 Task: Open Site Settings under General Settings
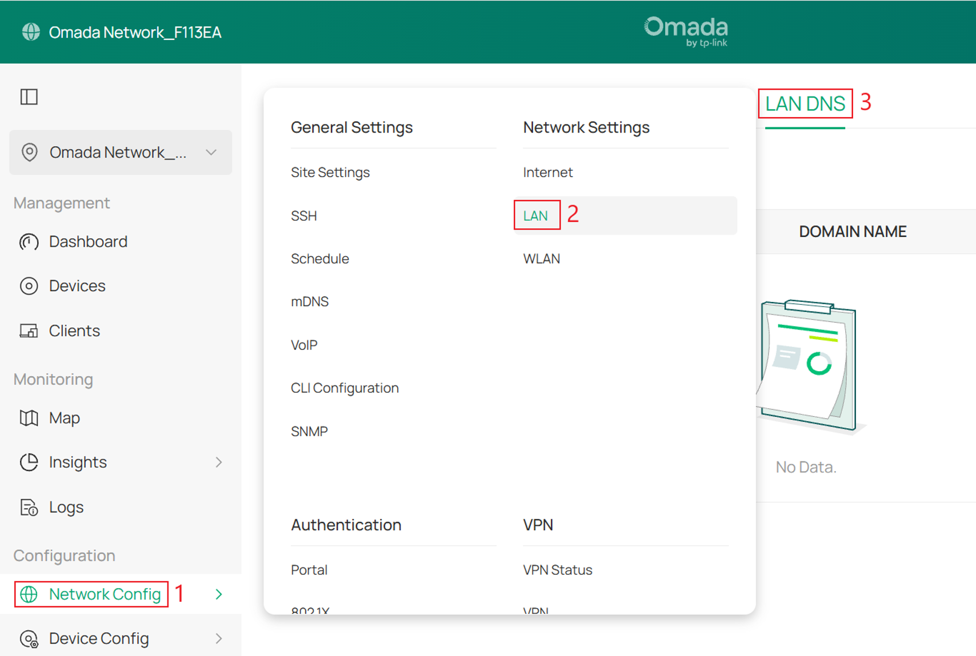[330, 172]
